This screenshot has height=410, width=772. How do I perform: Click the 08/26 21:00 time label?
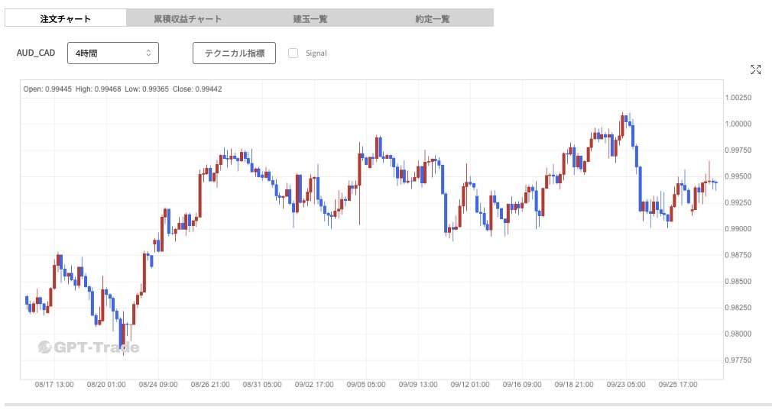tap(210, 385)
